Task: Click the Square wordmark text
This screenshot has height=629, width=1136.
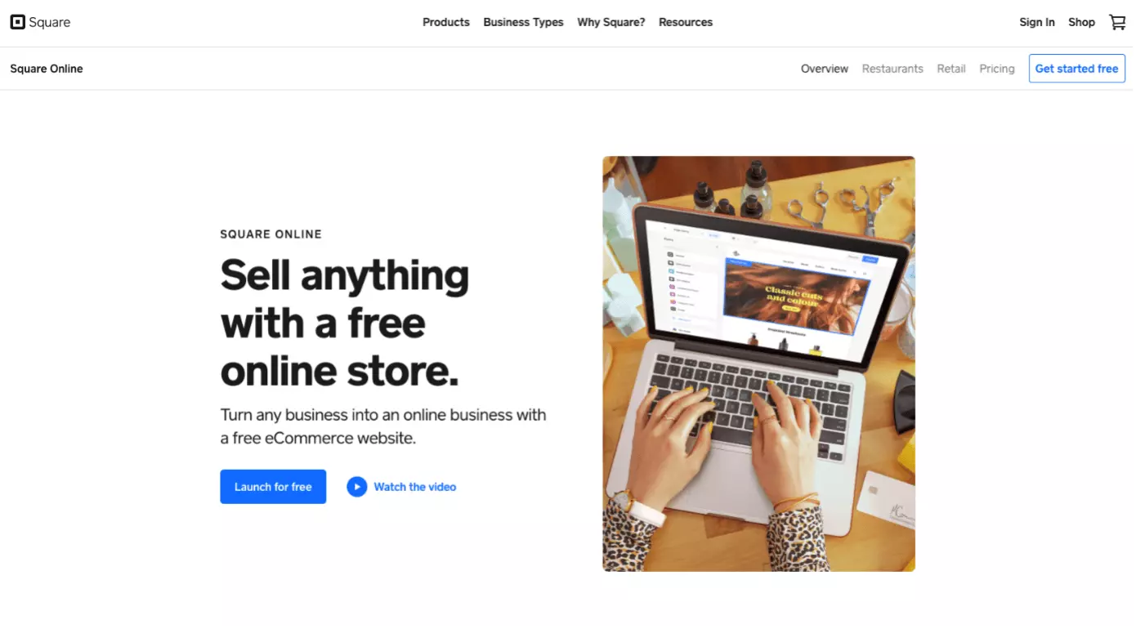Action: pos(50,22)
